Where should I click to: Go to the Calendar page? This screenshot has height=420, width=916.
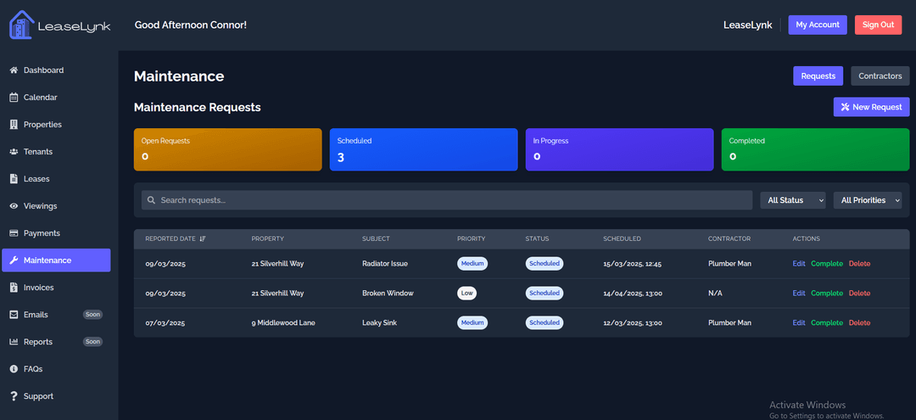click(x=56, y=98)
